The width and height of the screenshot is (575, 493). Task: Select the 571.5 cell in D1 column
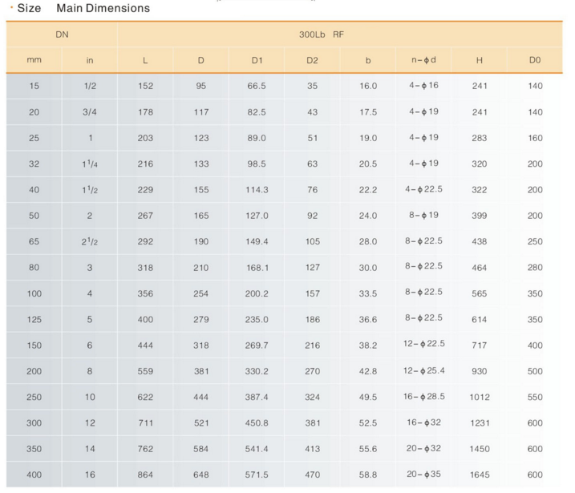[x=257, y=475]
